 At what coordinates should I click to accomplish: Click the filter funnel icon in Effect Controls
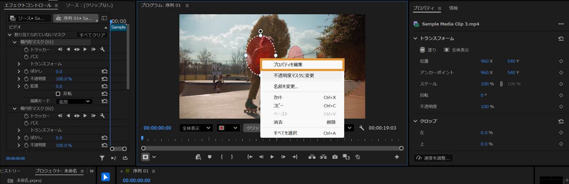102,158
